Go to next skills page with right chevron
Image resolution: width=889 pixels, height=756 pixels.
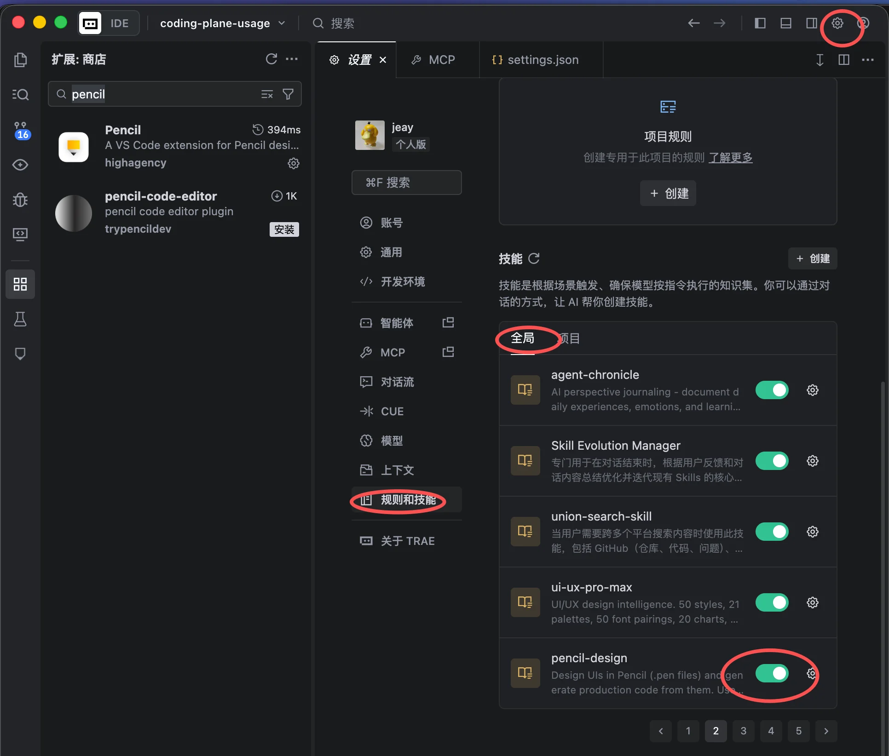tap(826, 731)
